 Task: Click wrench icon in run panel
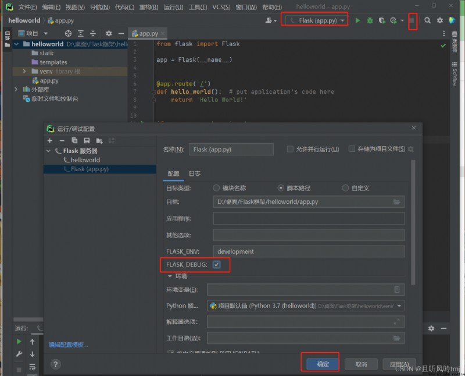click(x=19, y=354)
